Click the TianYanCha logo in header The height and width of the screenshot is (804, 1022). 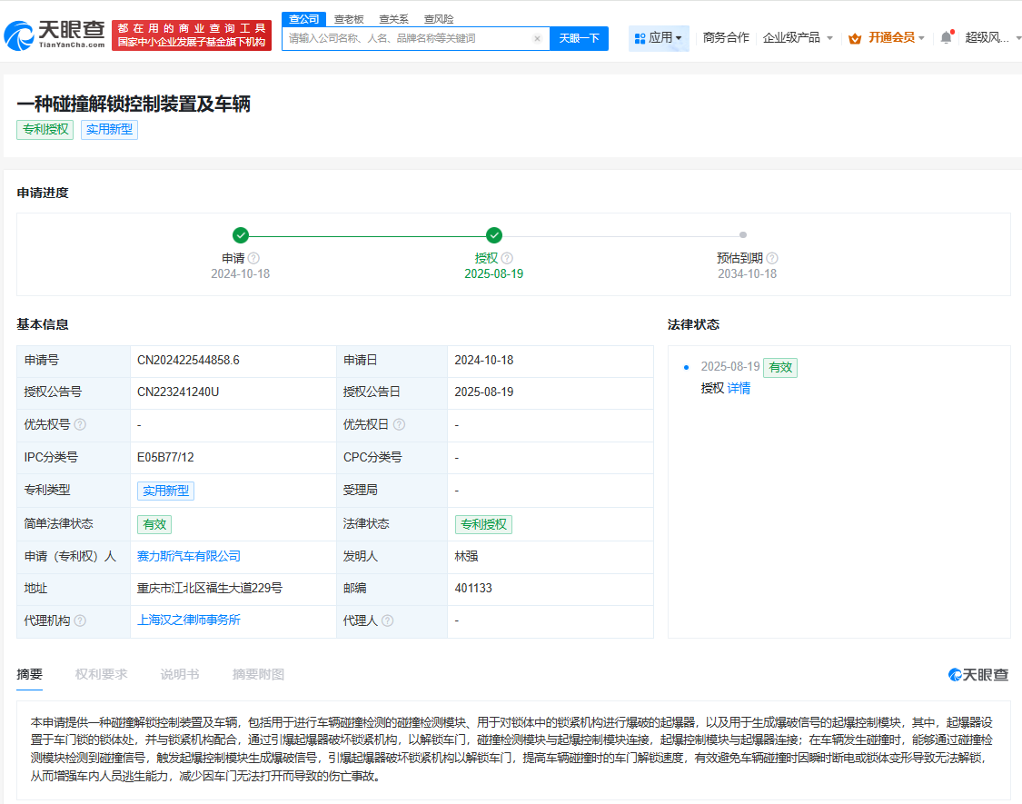pos(55,35)
